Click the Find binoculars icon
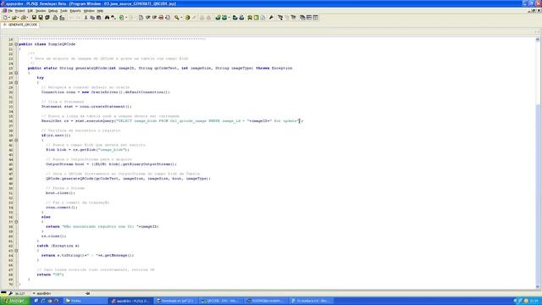The height and width of the screenshot is (305, 542). point(108,17)
